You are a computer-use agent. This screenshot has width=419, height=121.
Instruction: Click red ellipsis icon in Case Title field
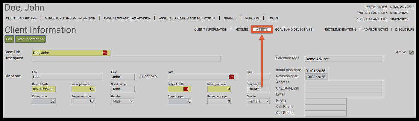click(105, 53)
